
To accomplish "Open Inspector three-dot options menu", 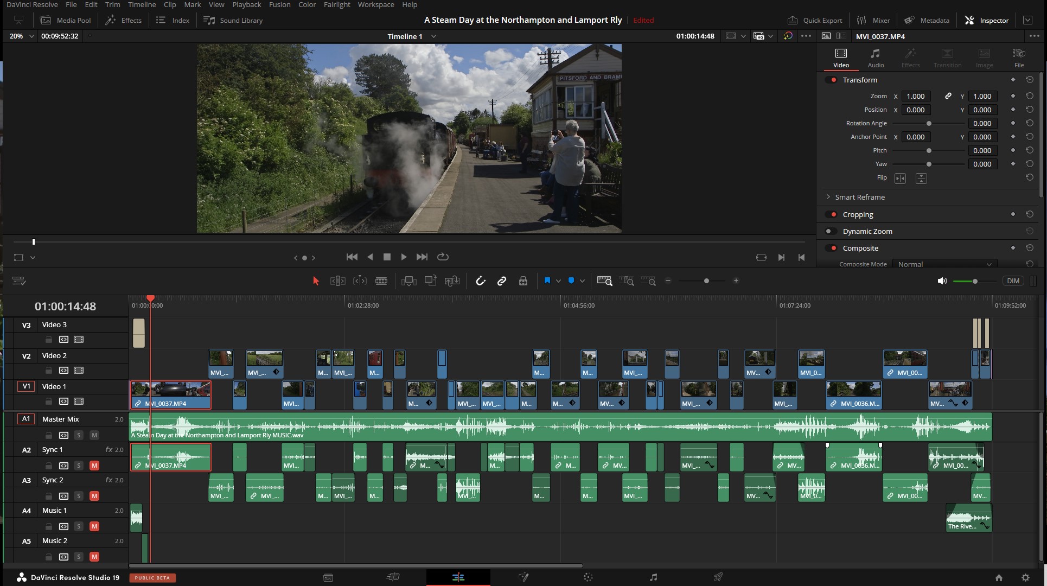I will click(x=1035, y=36).
